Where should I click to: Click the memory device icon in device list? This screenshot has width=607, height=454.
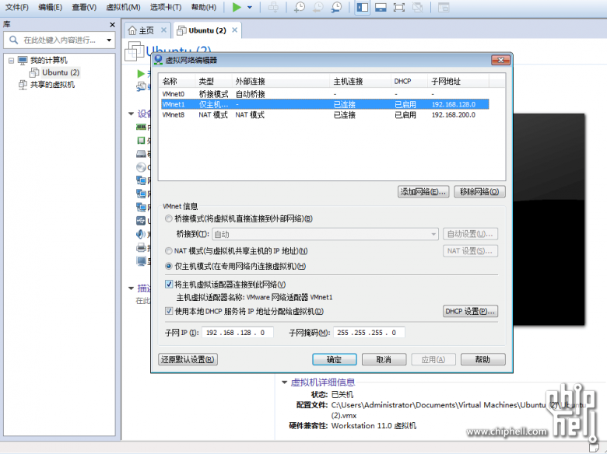pos(141,127)
